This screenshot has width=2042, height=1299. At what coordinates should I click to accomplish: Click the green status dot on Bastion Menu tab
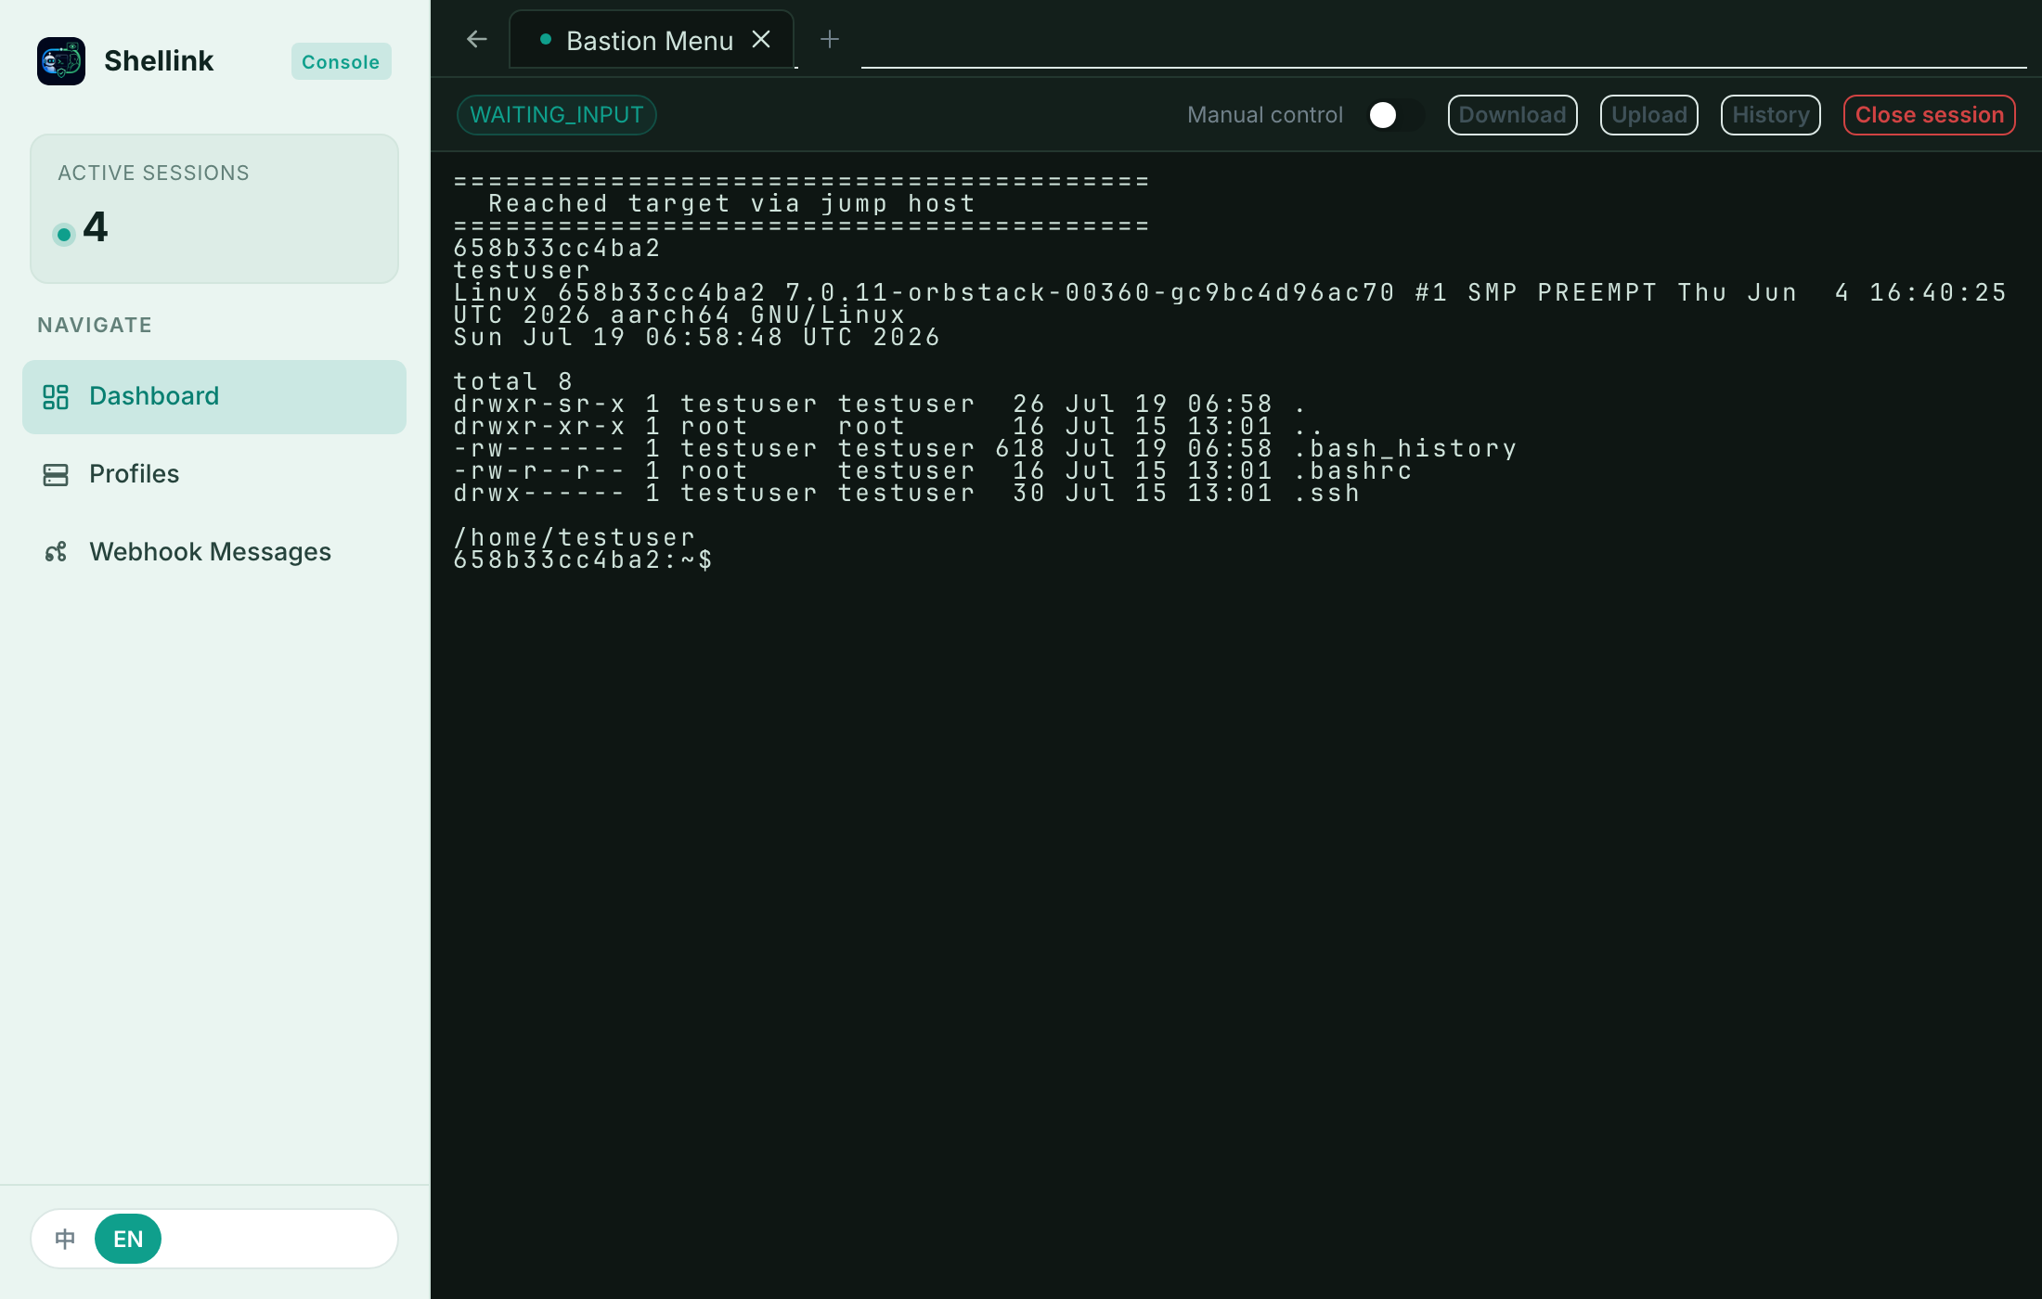pos(546,39)
